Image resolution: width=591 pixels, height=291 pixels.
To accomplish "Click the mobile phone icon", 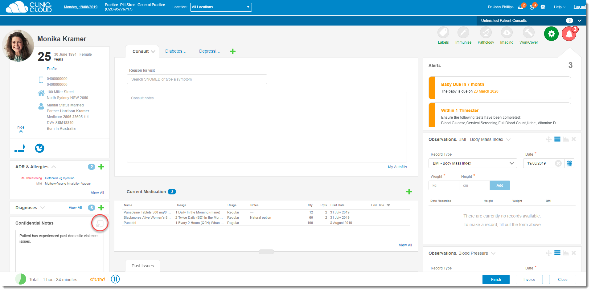I will 41,80.
